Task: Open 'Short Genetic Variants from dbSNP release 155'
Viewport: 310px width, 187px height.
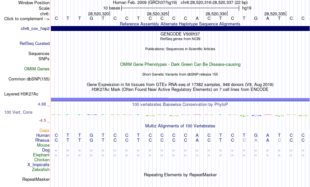Action: (180, 75)
